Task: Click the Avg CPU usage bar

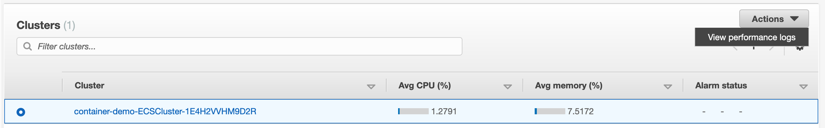Action: coord(413,112)
